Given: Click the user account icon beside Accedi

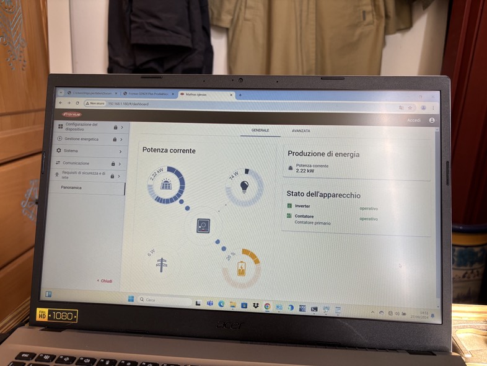Looking at the screenshot, I should pyautogui.click(x=431, y=120).
